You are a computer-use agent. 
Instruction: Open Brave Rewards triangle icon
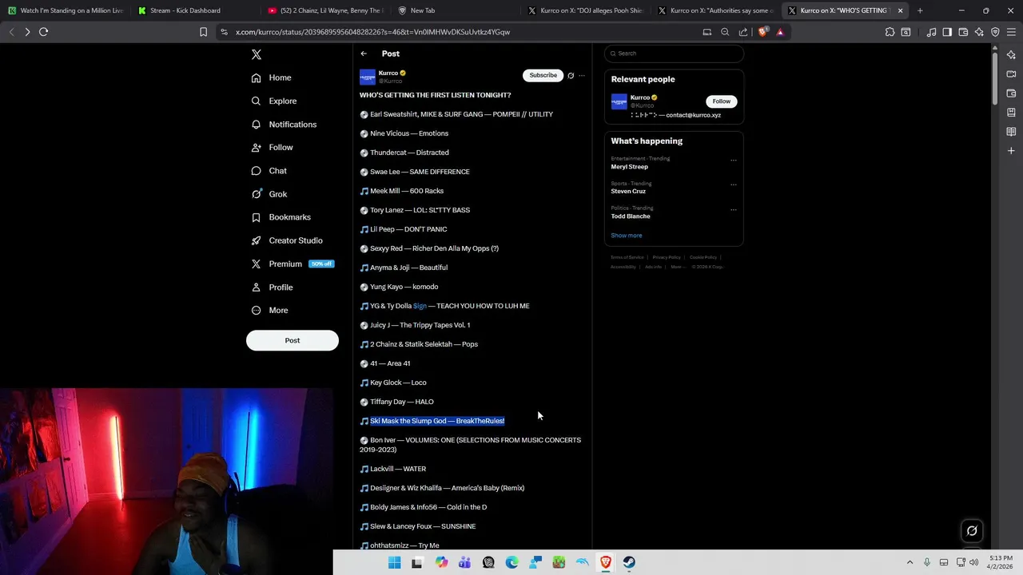pyautogui.click(x=780, y=32)
